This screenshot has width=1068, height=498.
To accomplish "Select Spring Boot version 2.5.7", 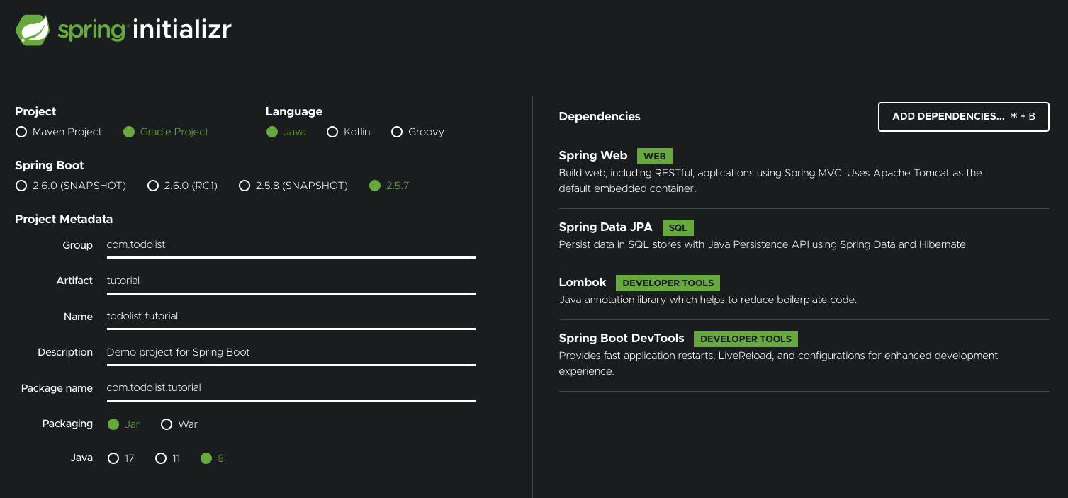I will (375, 186).
